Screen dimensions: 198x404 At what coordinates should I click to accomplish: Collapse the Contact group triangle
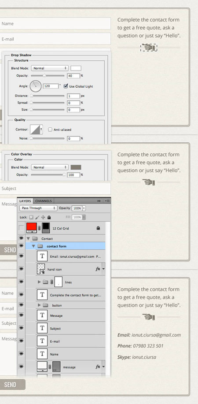pos(28,239)
